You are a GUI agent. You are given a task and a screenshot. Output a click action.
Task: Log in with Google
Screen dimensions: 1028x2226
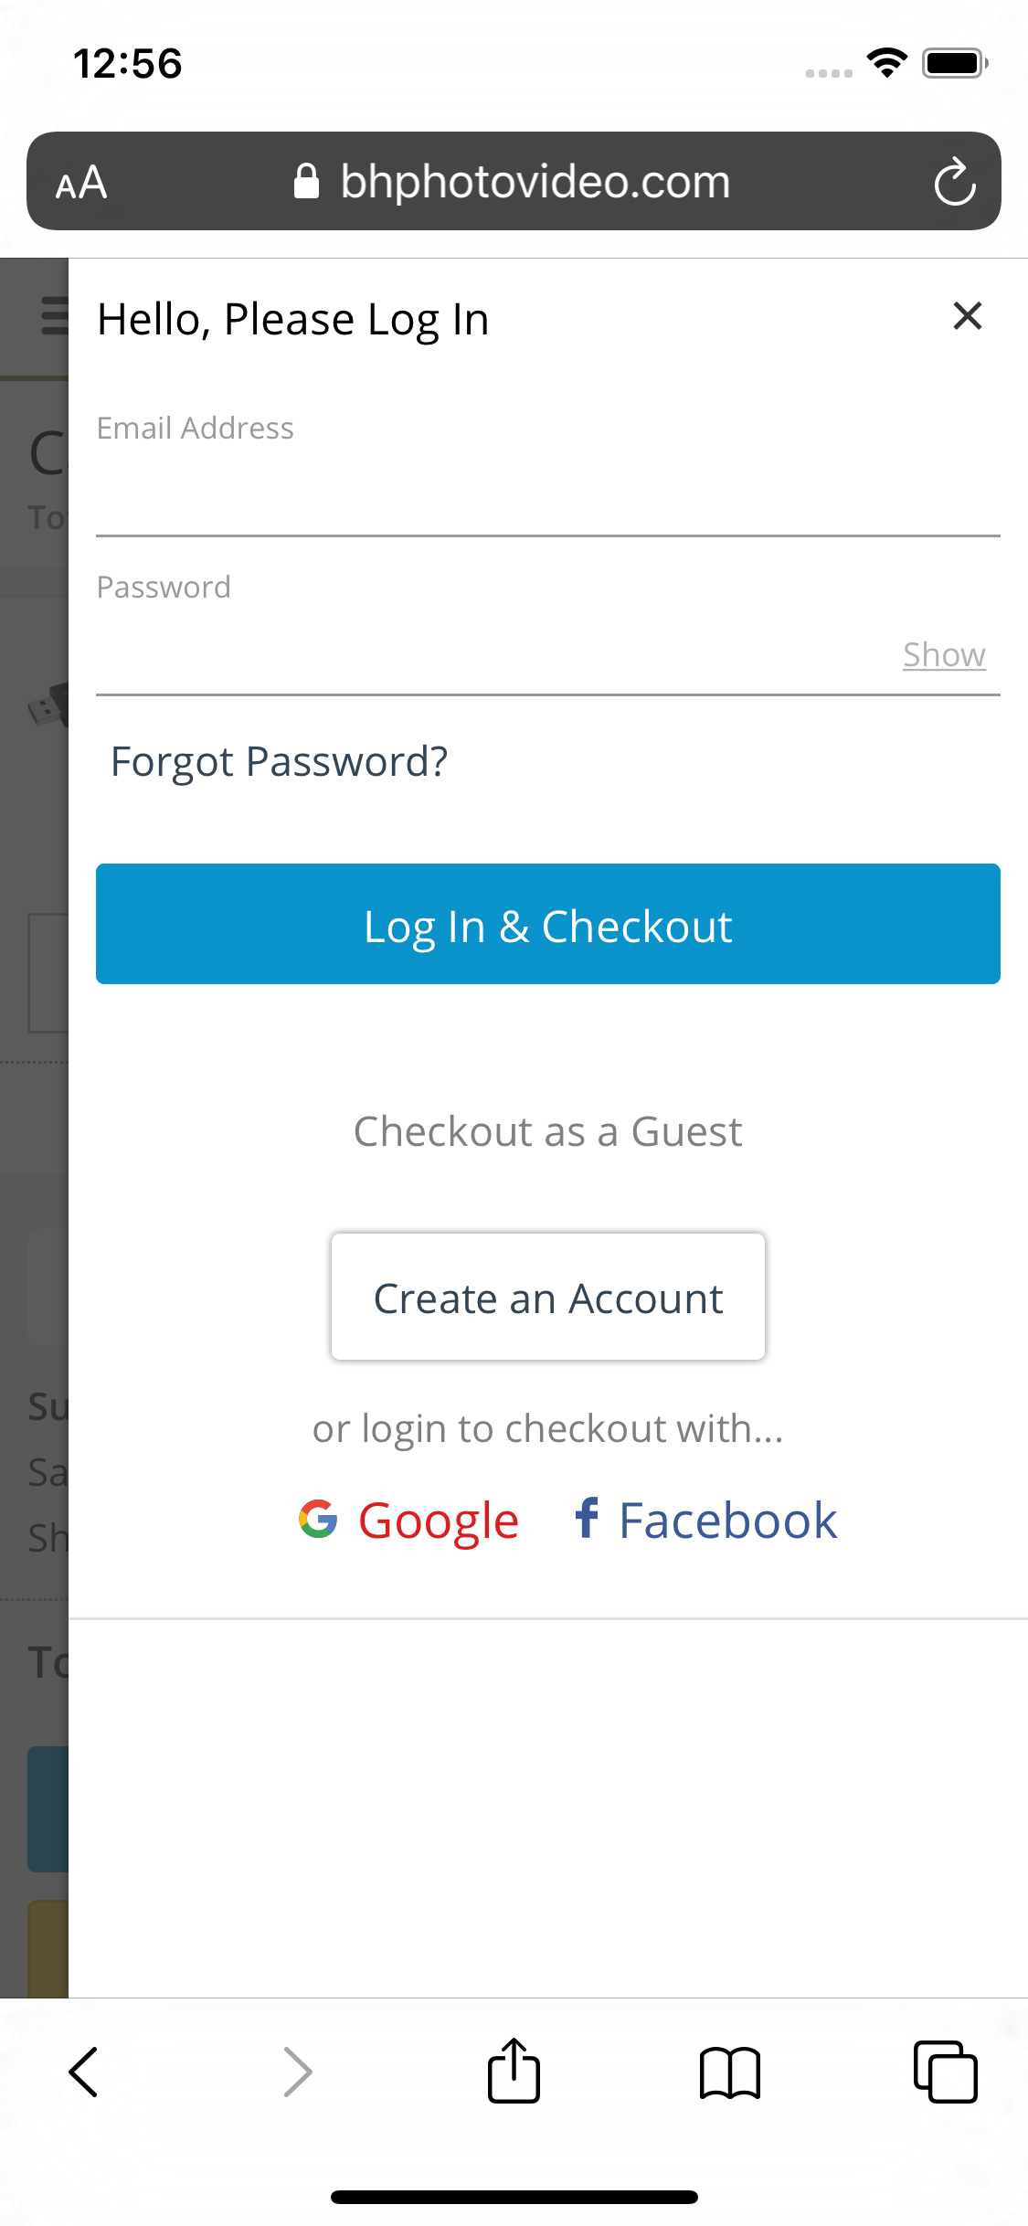409,1521
